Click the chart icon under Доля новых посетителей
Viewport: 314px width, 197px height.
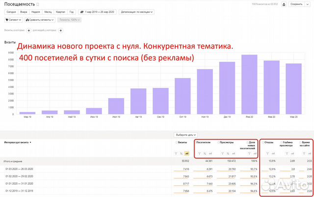255,153
